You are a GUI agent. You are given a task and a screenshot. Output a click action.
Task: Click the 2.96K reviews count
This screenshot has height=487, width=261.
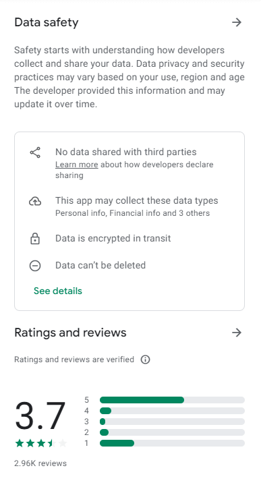pos(40,463)
